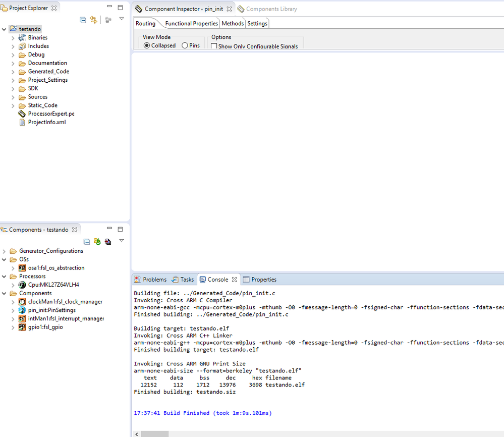Collapse the Processors node
This screenshot has width=504, height=437.
(4, 277)
